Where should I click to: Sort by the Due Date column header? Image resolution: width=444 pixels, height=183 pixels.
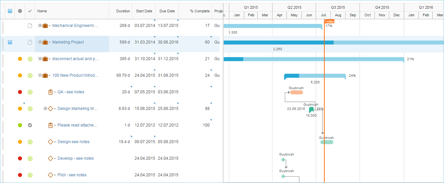[167, 11]
